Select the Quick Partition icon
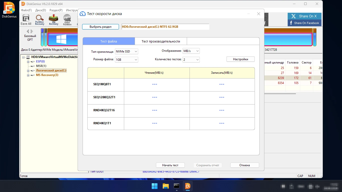The height and width of the screenshot is (192, 342). (67, 19)
